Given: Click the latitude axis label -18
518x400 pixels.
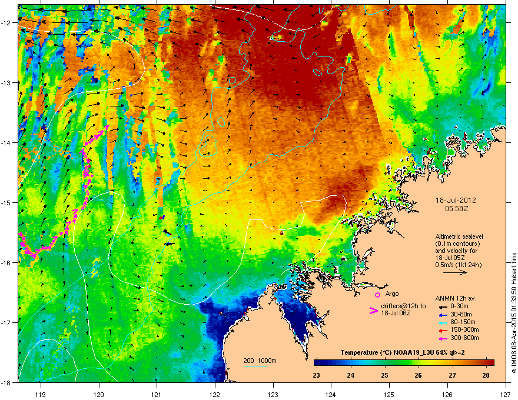Looking at the screenshot, I should click(6, 382).
